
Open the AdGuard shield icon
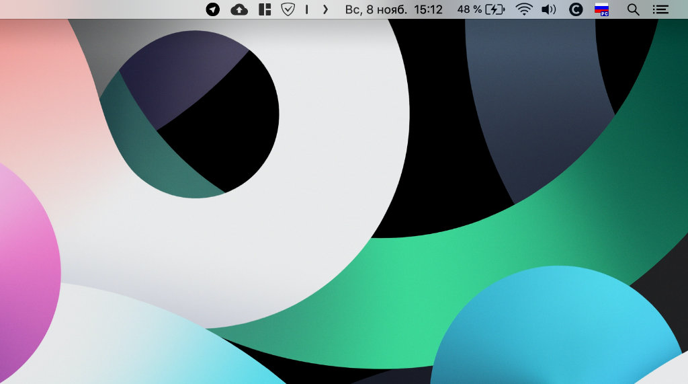point(288,9)
